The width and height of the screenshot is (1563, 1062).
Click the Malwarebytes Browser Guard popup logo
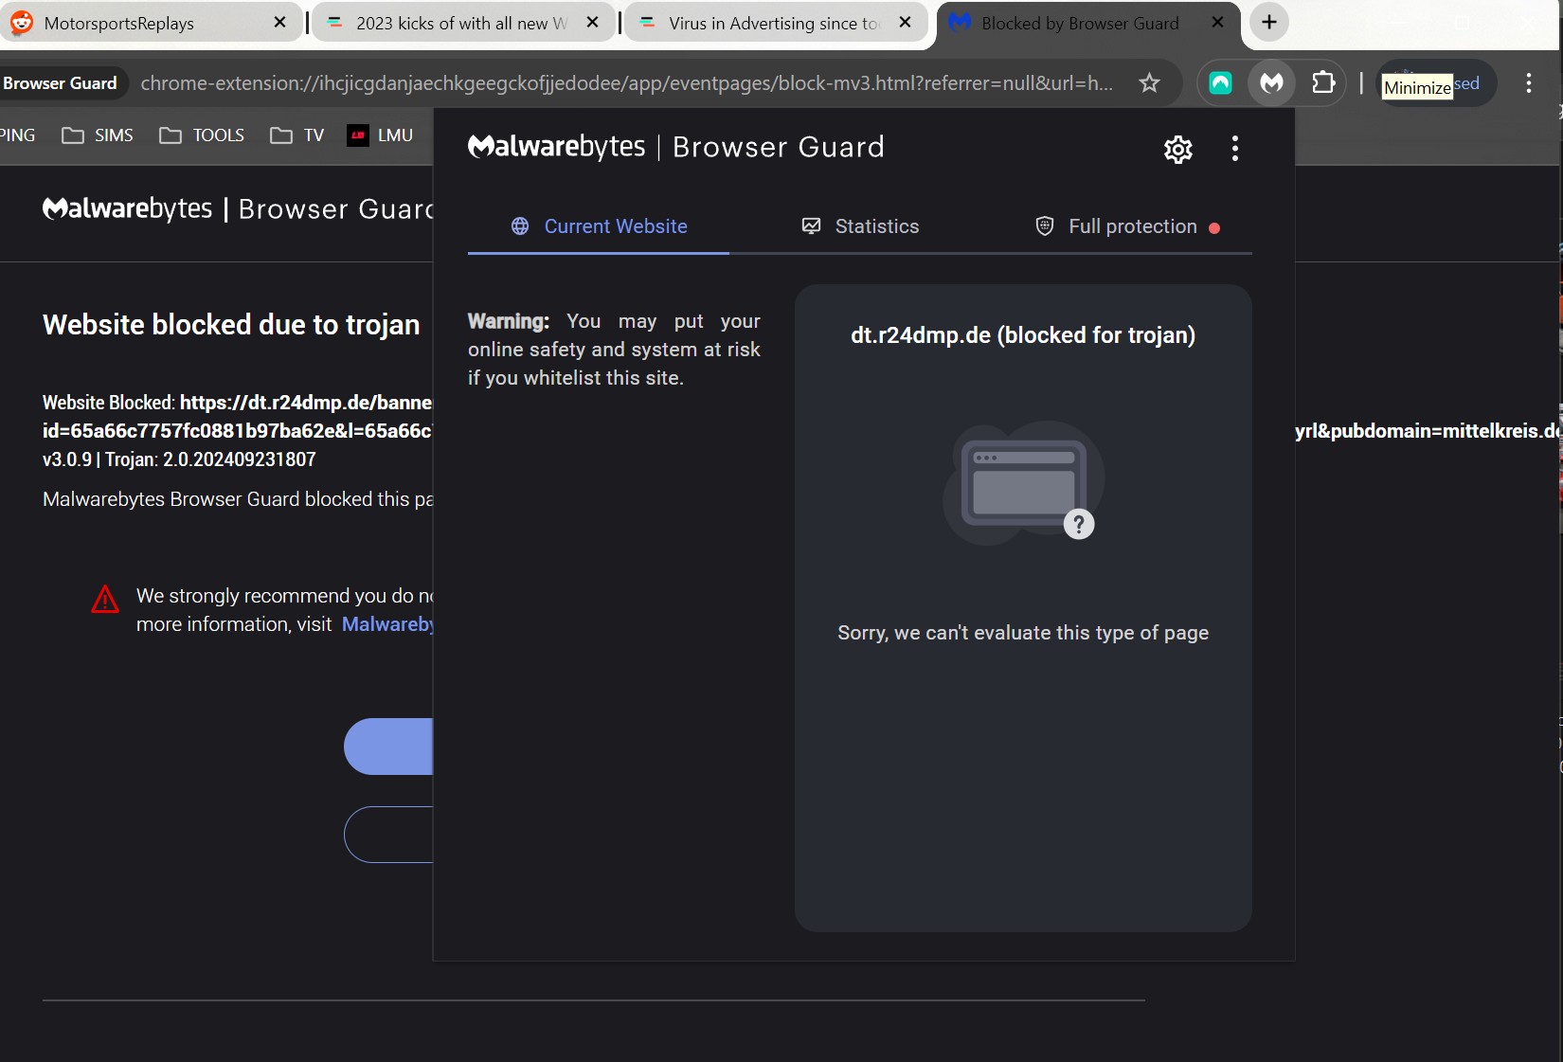click(676, 147)
